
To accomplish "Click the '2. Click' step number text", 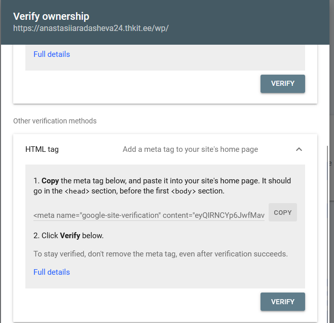I will pos(46,236).
